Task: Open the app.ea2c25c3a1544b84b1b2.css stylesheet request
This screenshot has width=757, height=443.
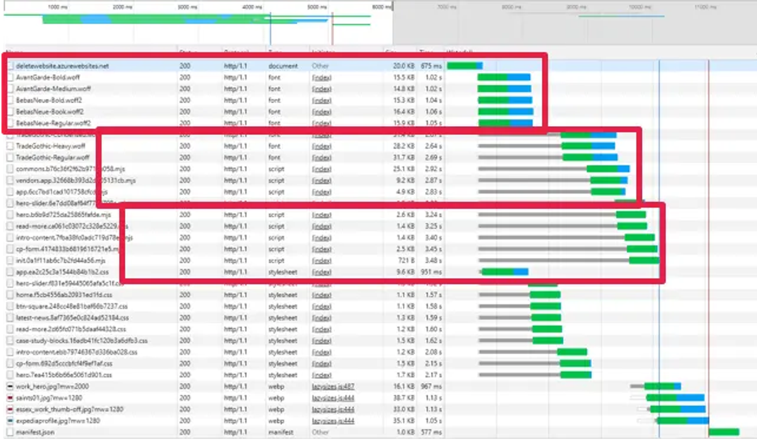Action: coord(62,271)
